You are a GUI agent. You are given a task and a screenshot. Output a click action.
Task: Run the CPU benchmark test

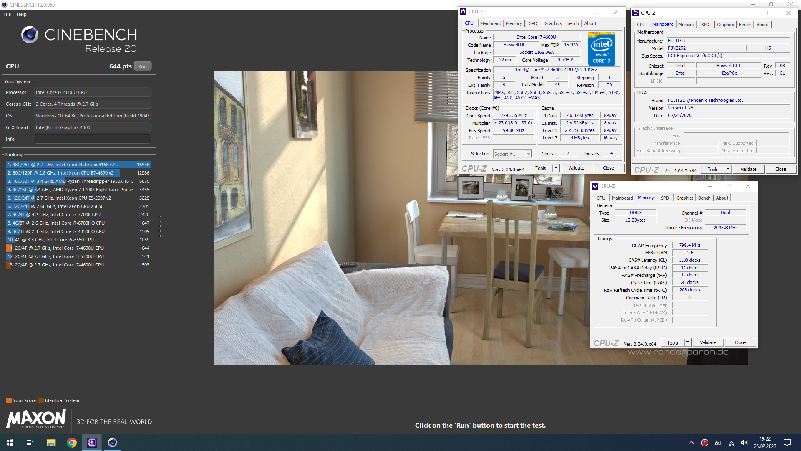click(x=143, y=66)
